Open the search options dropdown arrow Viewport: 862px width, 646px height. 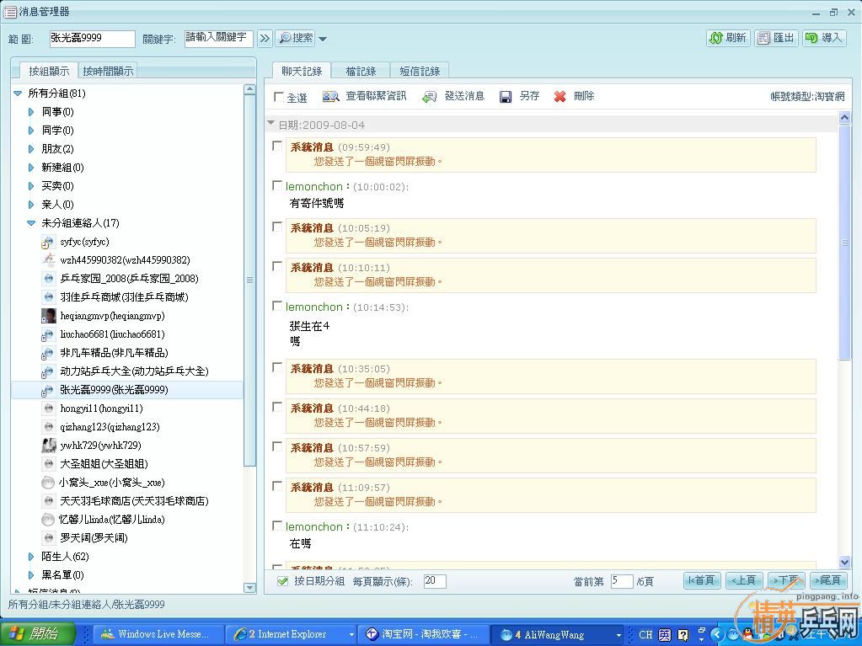click(x=323, y=39)
